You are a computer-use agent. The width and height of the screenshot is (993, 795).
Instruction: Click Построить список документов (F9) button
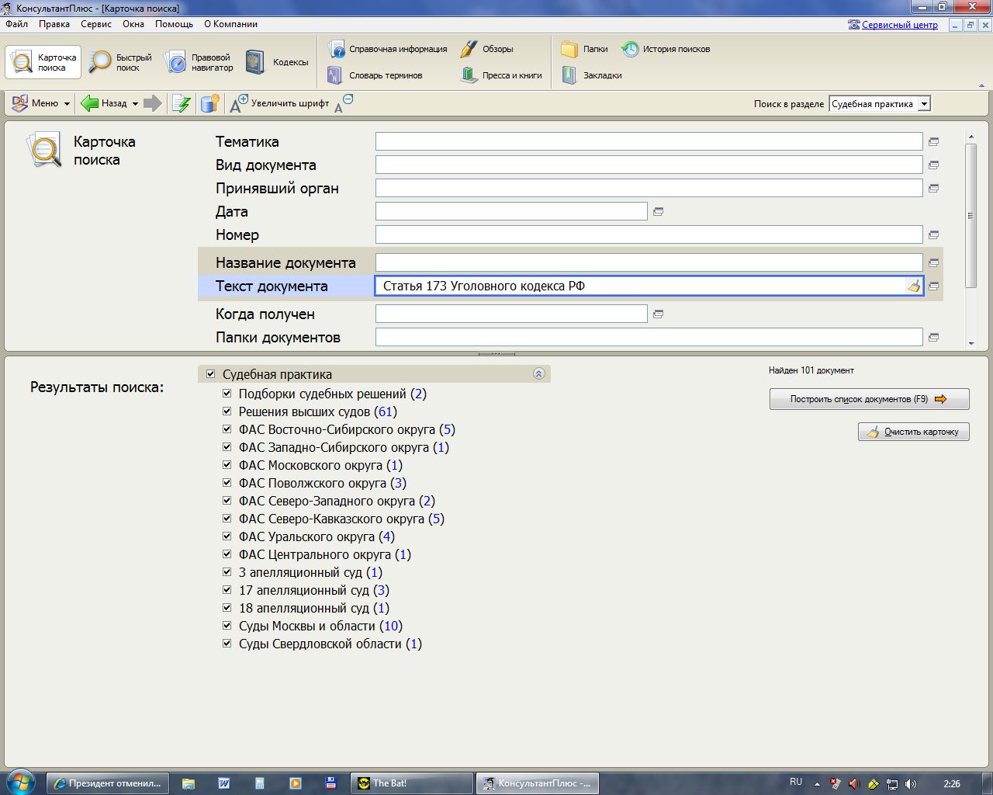869,399
